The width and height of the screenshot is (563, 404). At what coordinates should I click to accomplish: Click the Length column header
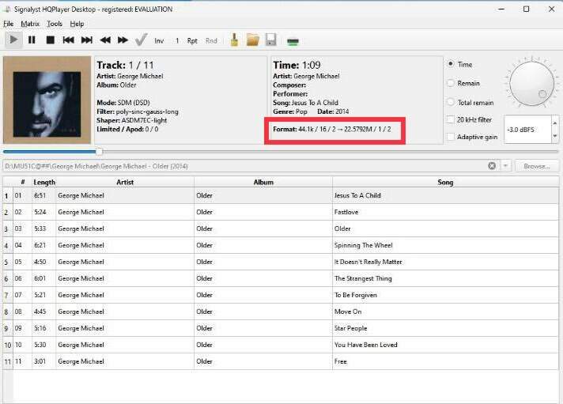(x=44, y=182)
